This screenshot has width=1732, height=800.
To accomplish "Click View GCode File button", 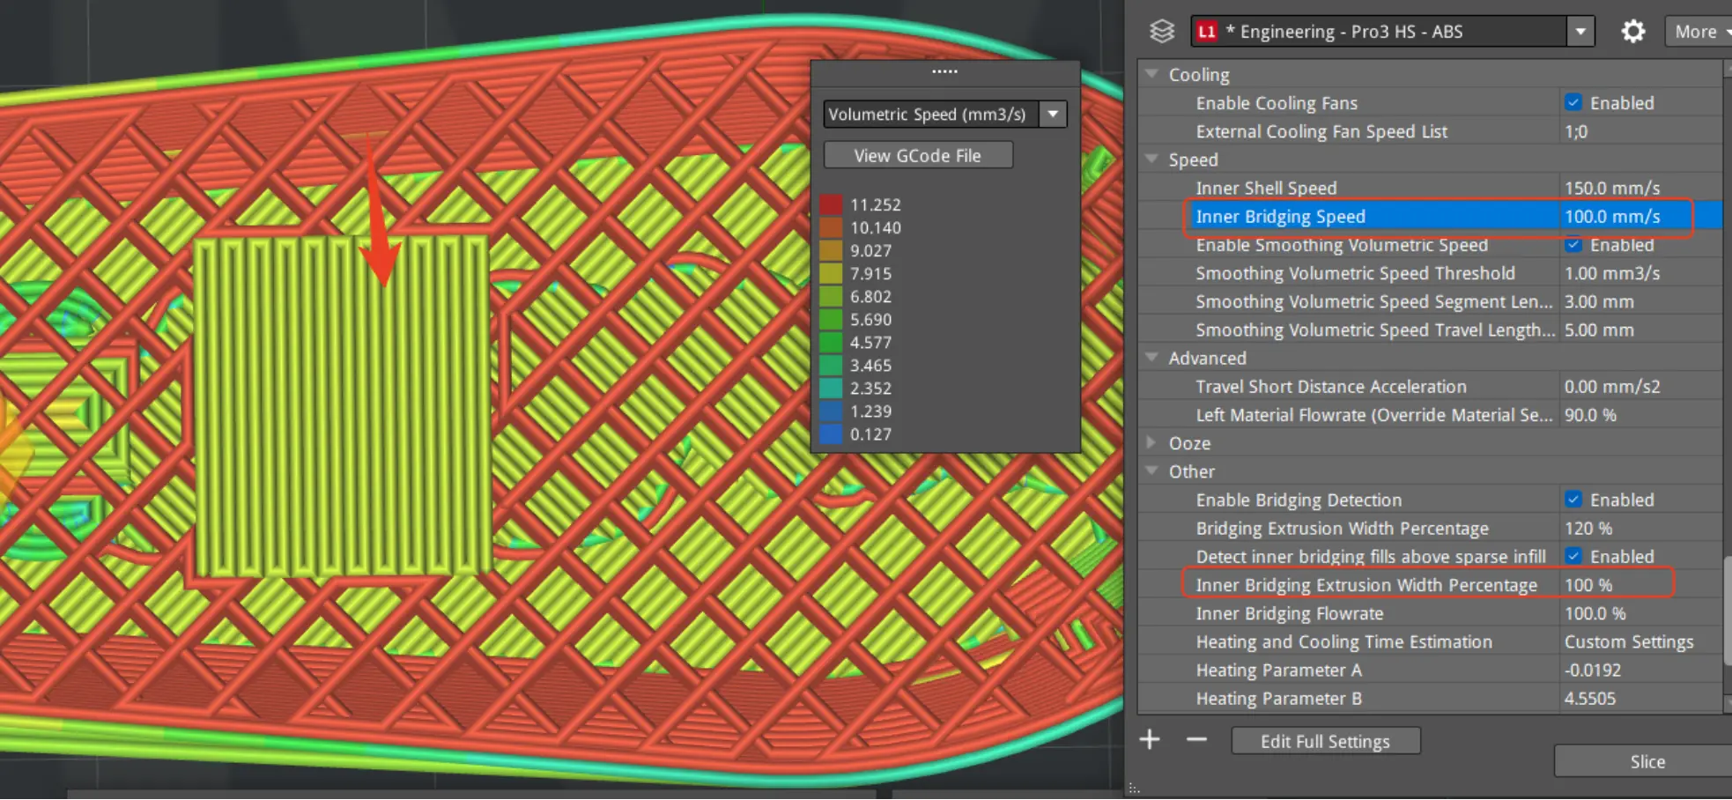I will [x=918, y=155].
